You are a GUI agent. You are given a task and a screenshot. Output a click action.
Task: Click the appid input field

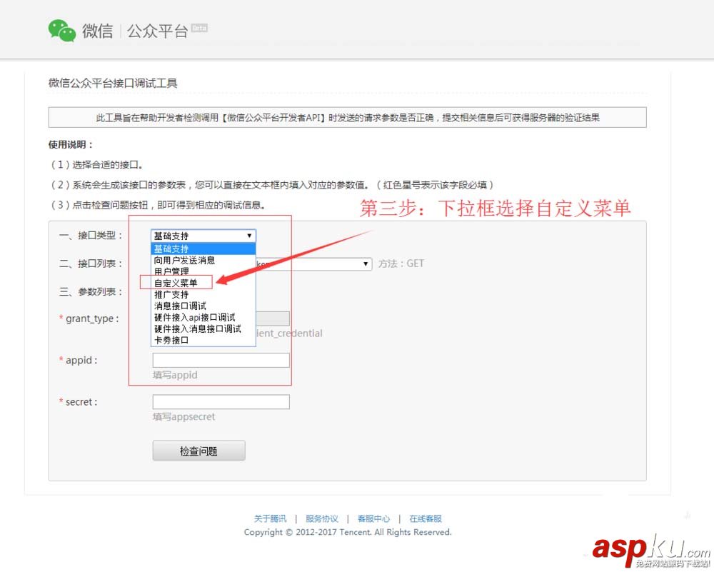coord(220,360)
